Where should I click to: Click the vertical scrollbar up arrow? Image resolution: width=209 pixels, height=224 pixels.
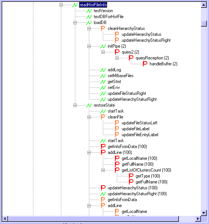pyautogui.click(x=204, y=5)
